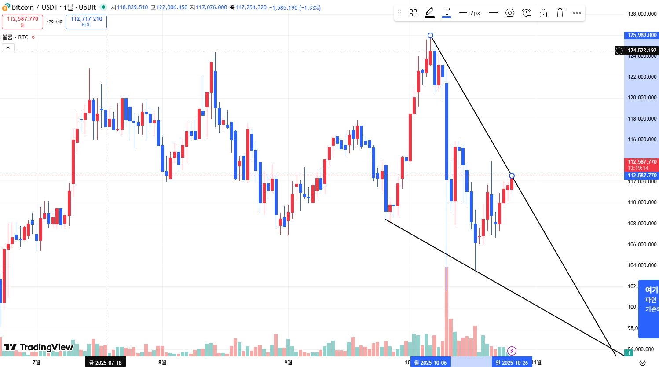Click the -1,585.190 (-1.33%) change value

pos(294,7)
